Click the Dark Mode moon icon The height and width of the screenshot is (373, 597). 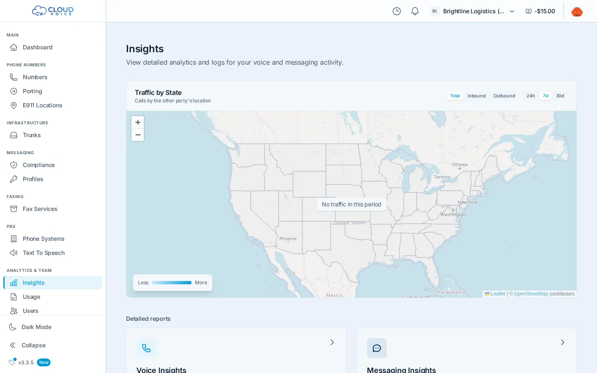[x=13, y=327]
